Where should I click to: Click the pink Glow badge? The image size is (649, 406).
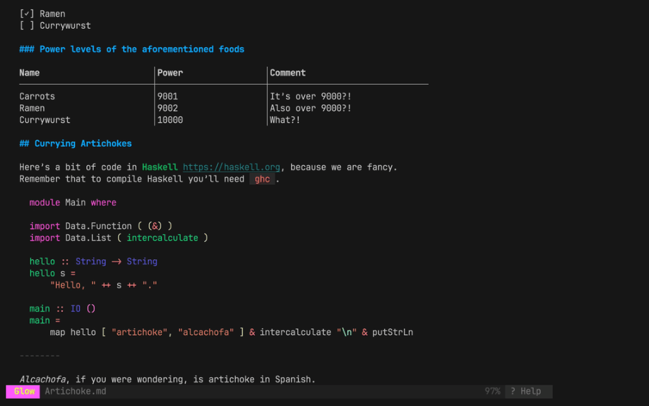coord(23,391)
